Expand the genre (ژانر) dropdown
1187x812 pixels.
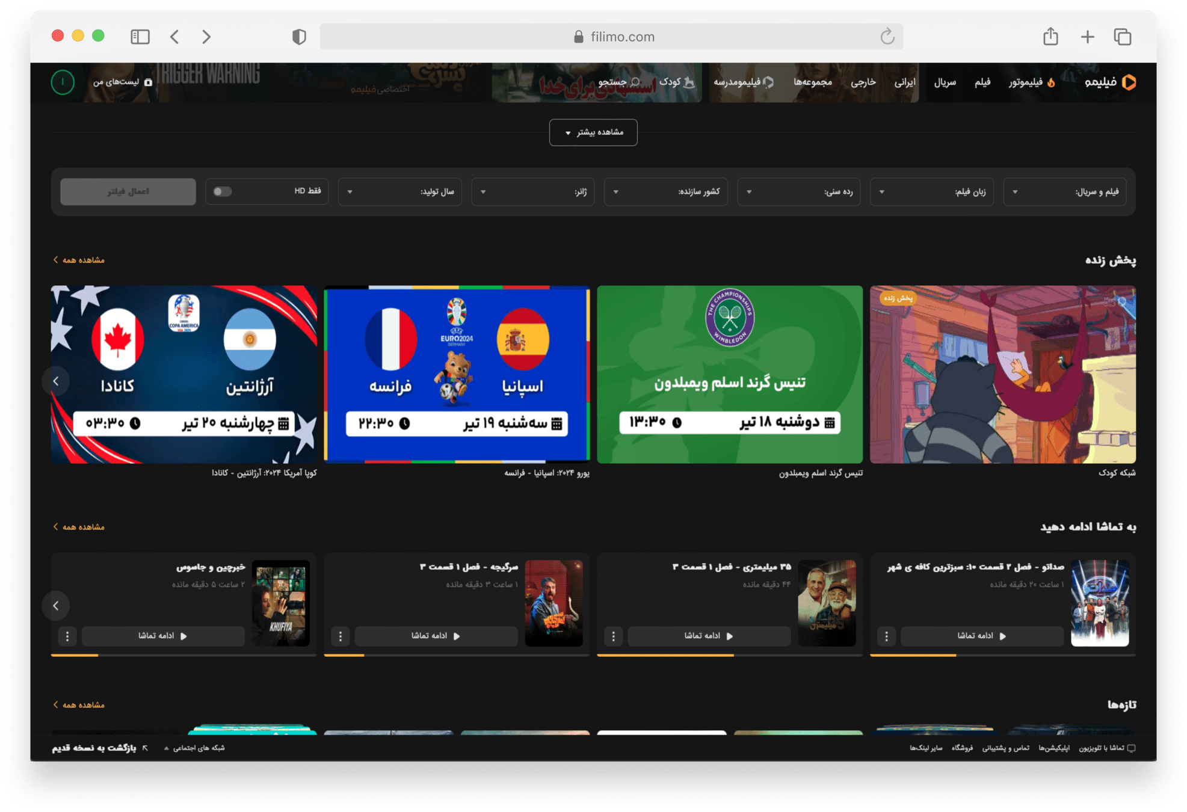[x=532, y=191]
